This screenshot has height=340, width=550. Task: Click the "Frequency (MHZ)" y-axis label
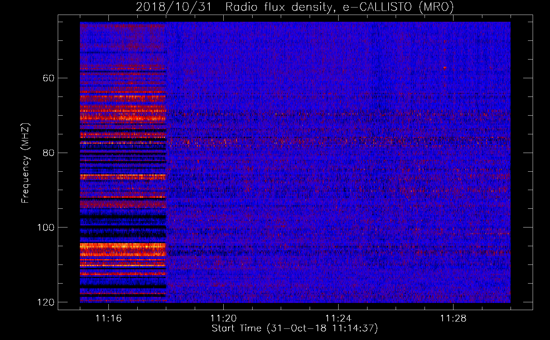(25, 163)
